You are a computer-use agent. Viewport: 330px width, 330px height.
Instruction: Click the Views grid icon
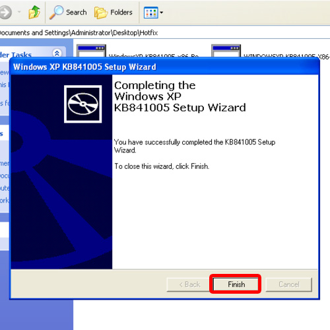pyautogui.click(x=150, y=13)
